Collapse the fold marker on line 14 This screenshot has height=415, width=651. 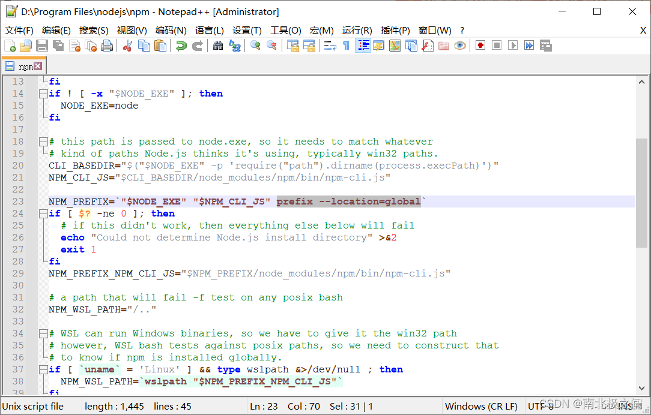point(43,94)
